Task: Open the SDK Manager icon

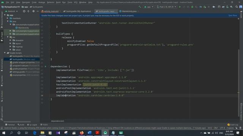Action: point(231,7)
